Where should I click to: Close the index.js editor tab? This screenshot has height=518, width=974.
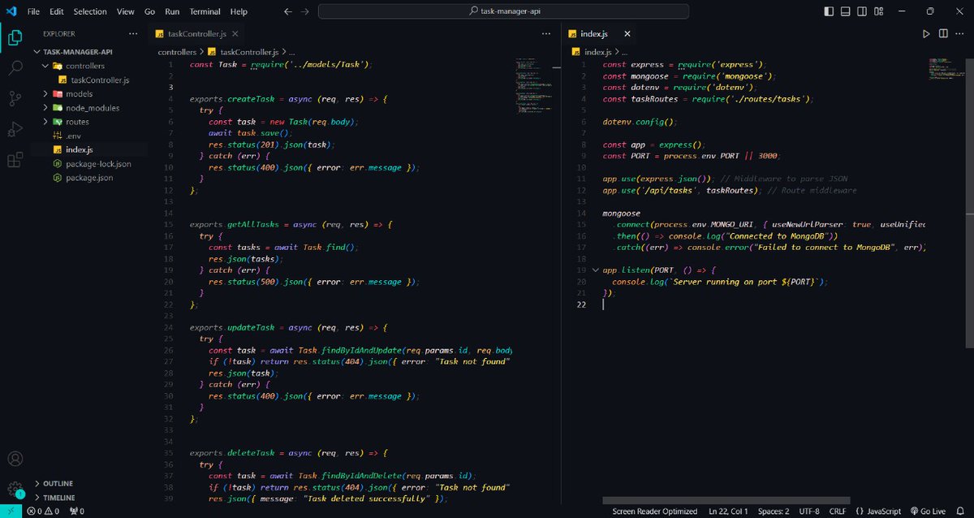[627, 34]
